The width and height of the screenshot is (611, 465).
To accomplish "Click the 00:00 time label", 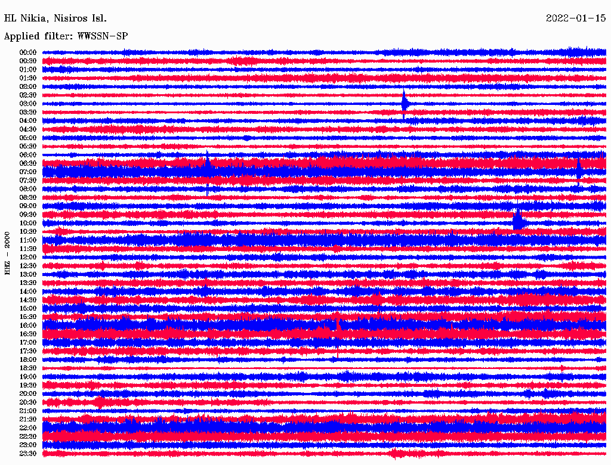I will pos(28,52).
